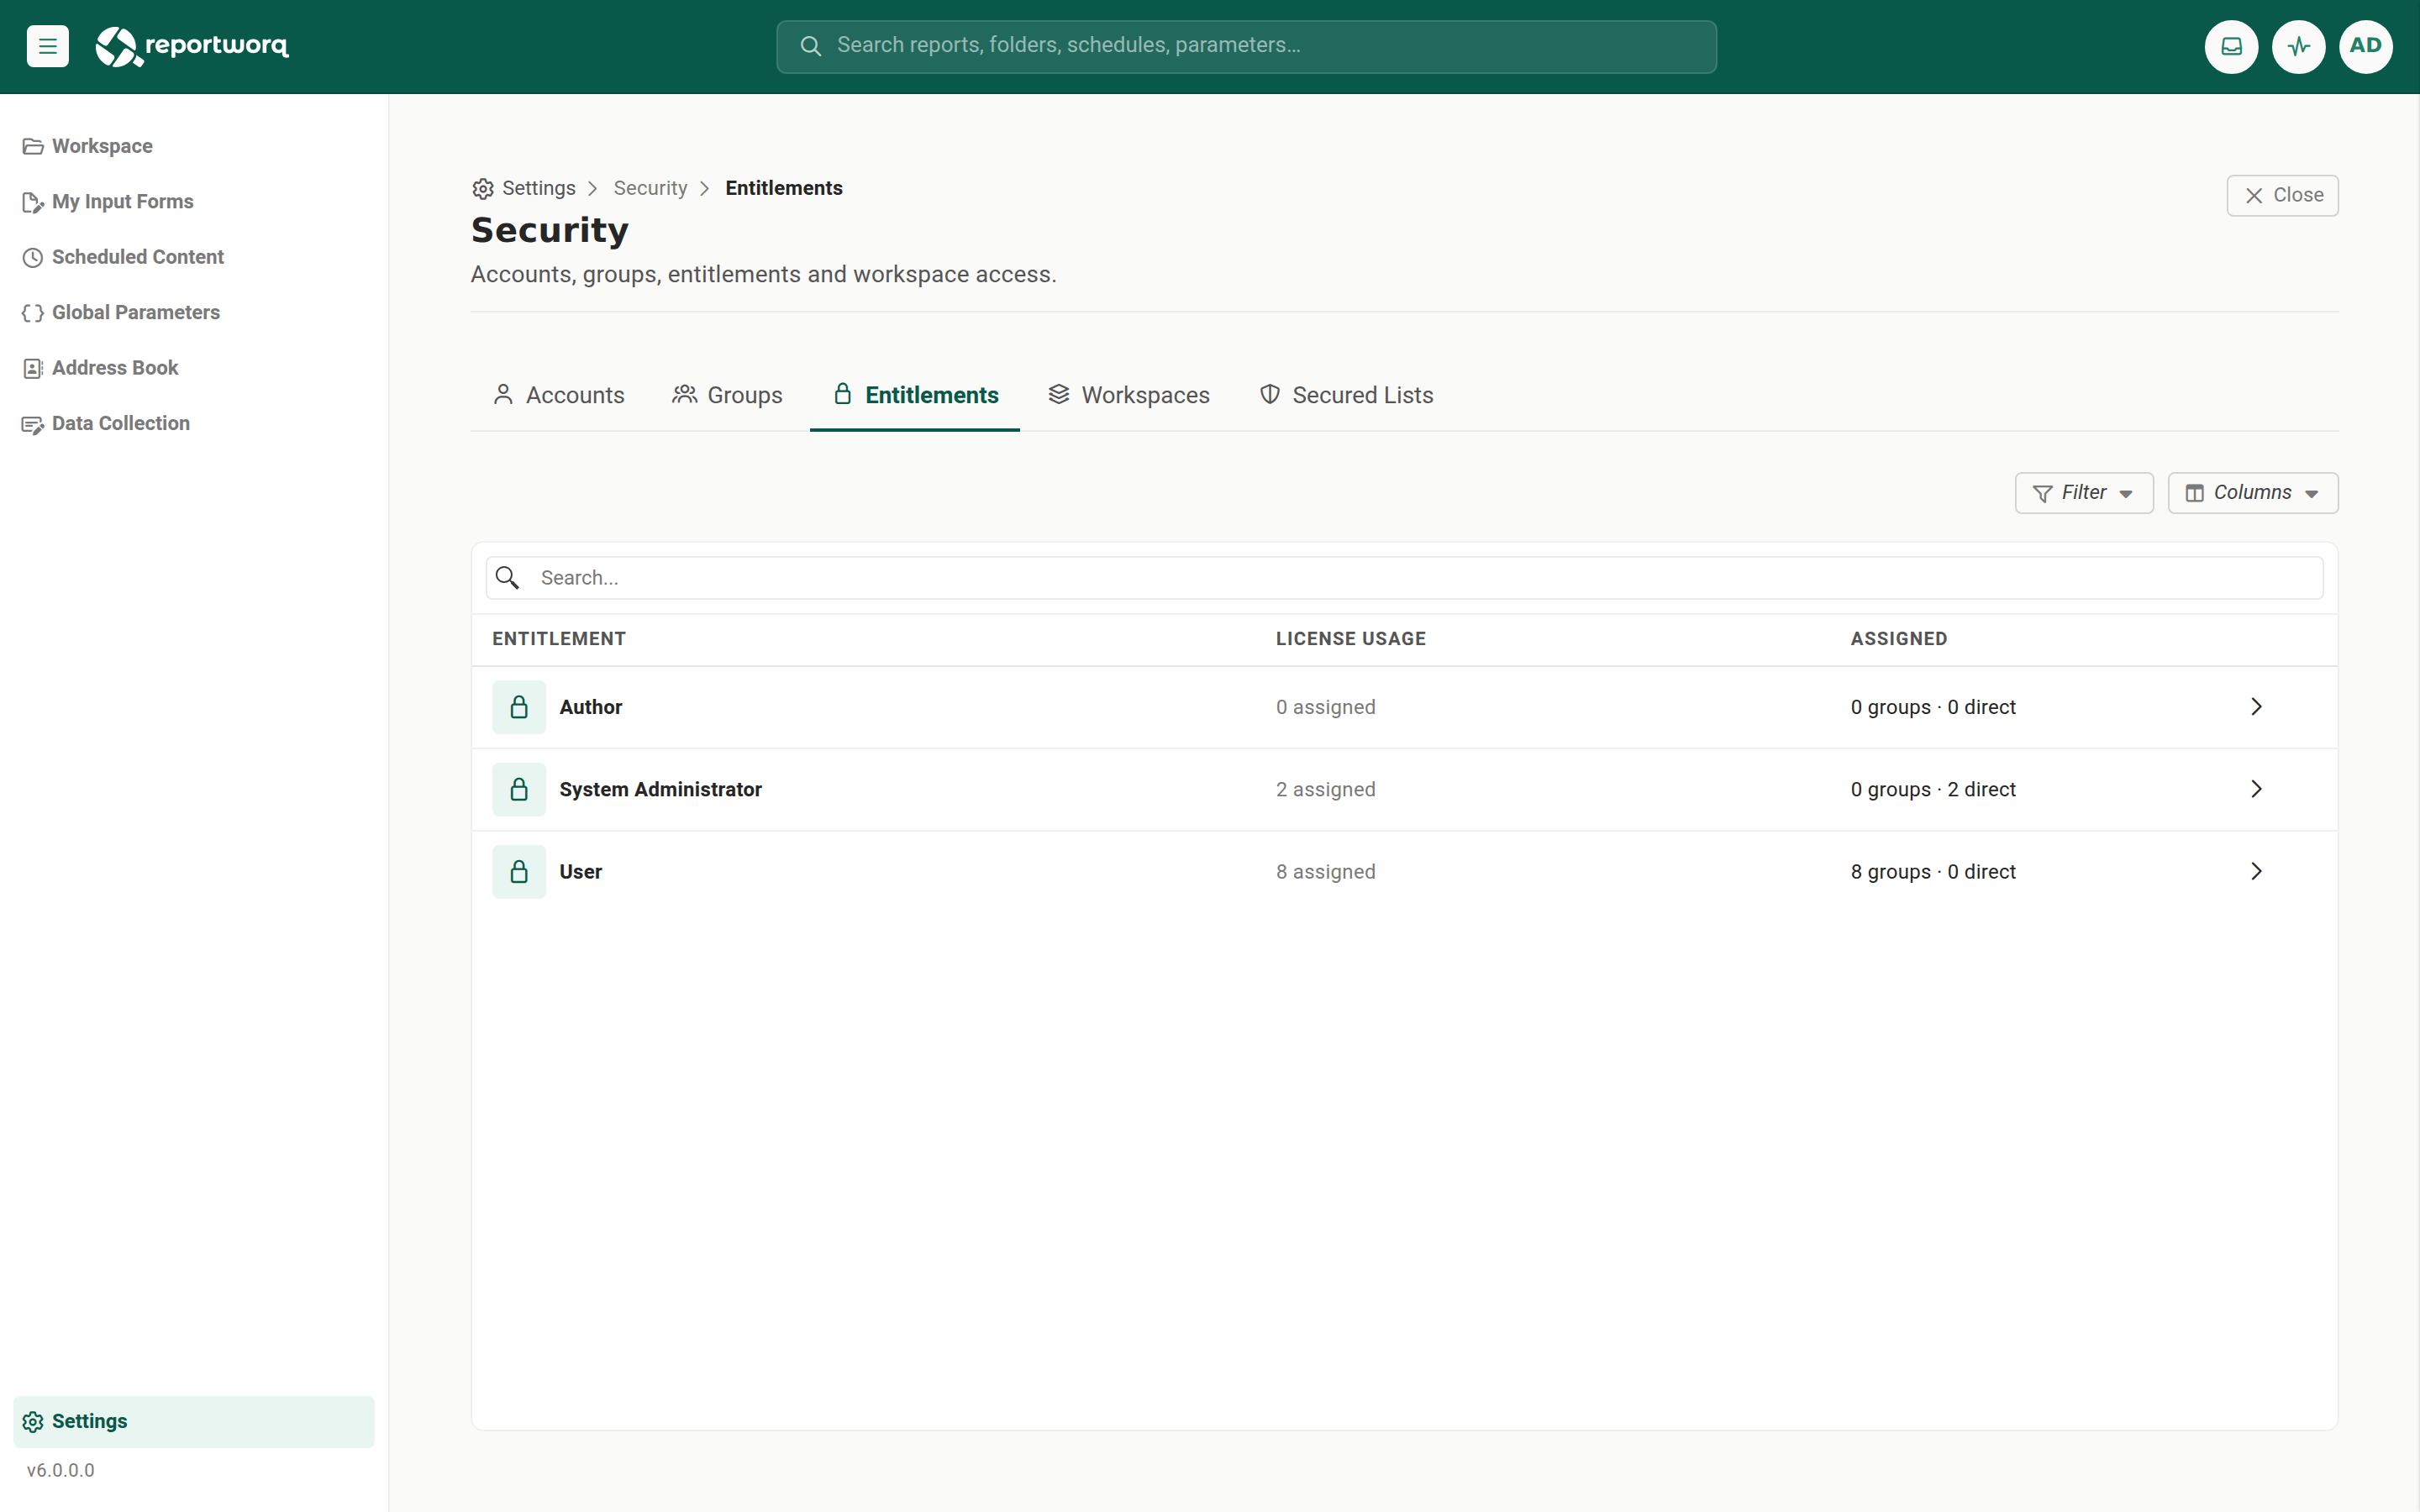Open Global Parameters in the sidebar
Image resolution: width=2420 pixels, height=1512 pixels.
click(194, 313)
